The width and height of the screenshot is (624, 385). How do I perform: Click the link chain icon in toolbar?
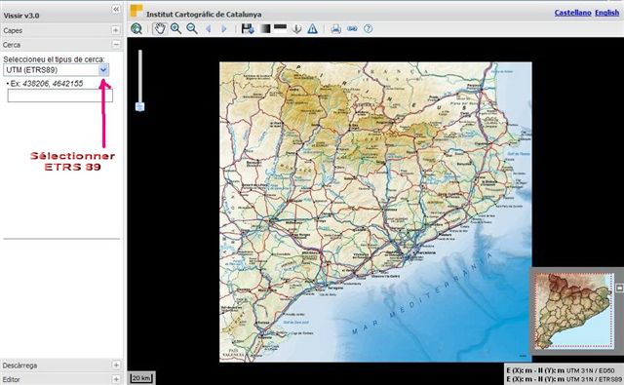pos(352,28)
